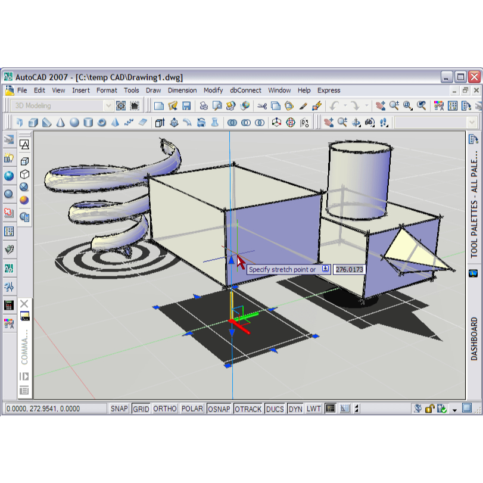Click the Save icon in the toolbar
The height and width of the screenshot is (483, 483).
click(x=186, y=106)
